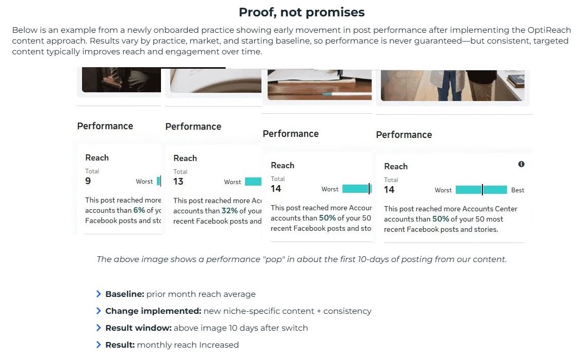Click the "Result window:" bold label
Screen dimensions: 585x361
[x=138, y=328]
